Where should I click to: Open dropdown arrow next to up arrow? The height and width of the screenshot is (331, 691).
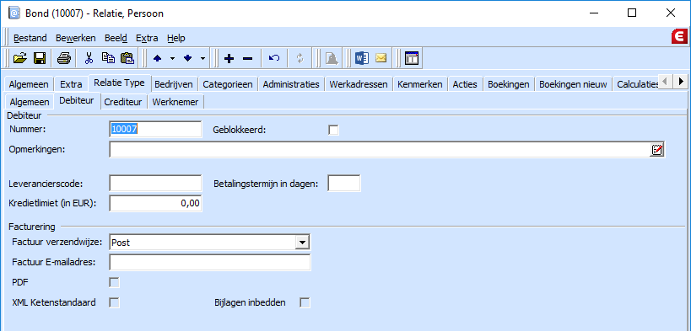[172, 58]
